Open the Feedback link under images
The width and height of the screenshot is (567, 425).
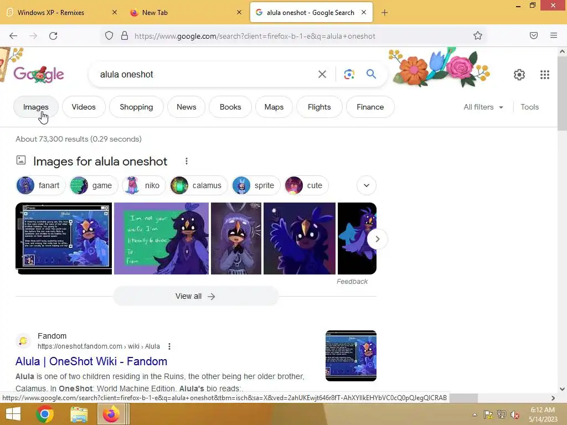352,282
